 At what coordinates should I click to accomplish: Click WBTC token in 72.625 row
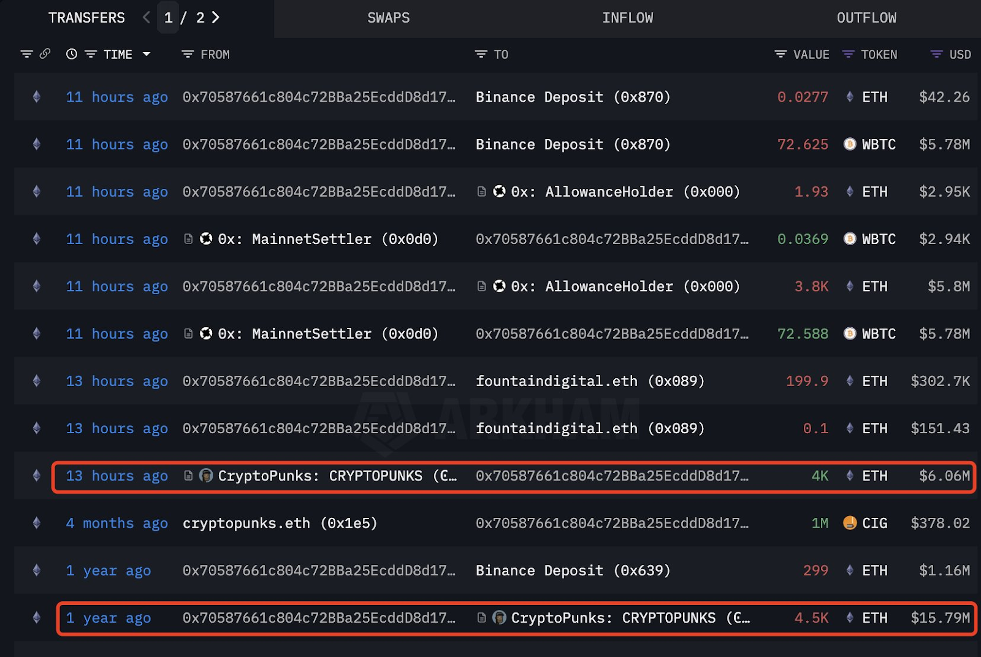[x=878, y=145]
